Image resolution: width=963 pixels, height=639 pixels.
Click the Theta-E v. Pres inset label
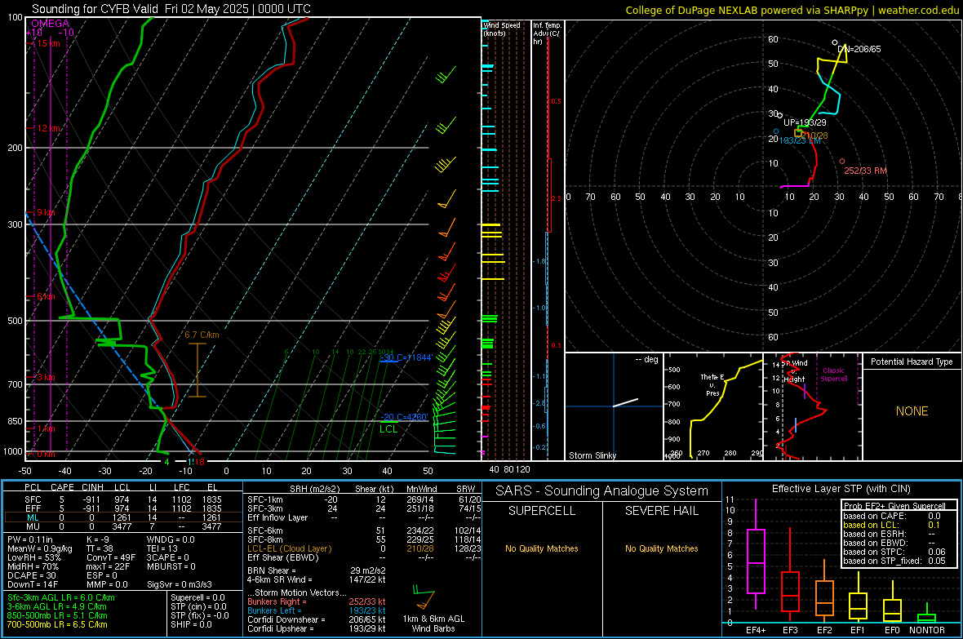click(712, 384)
